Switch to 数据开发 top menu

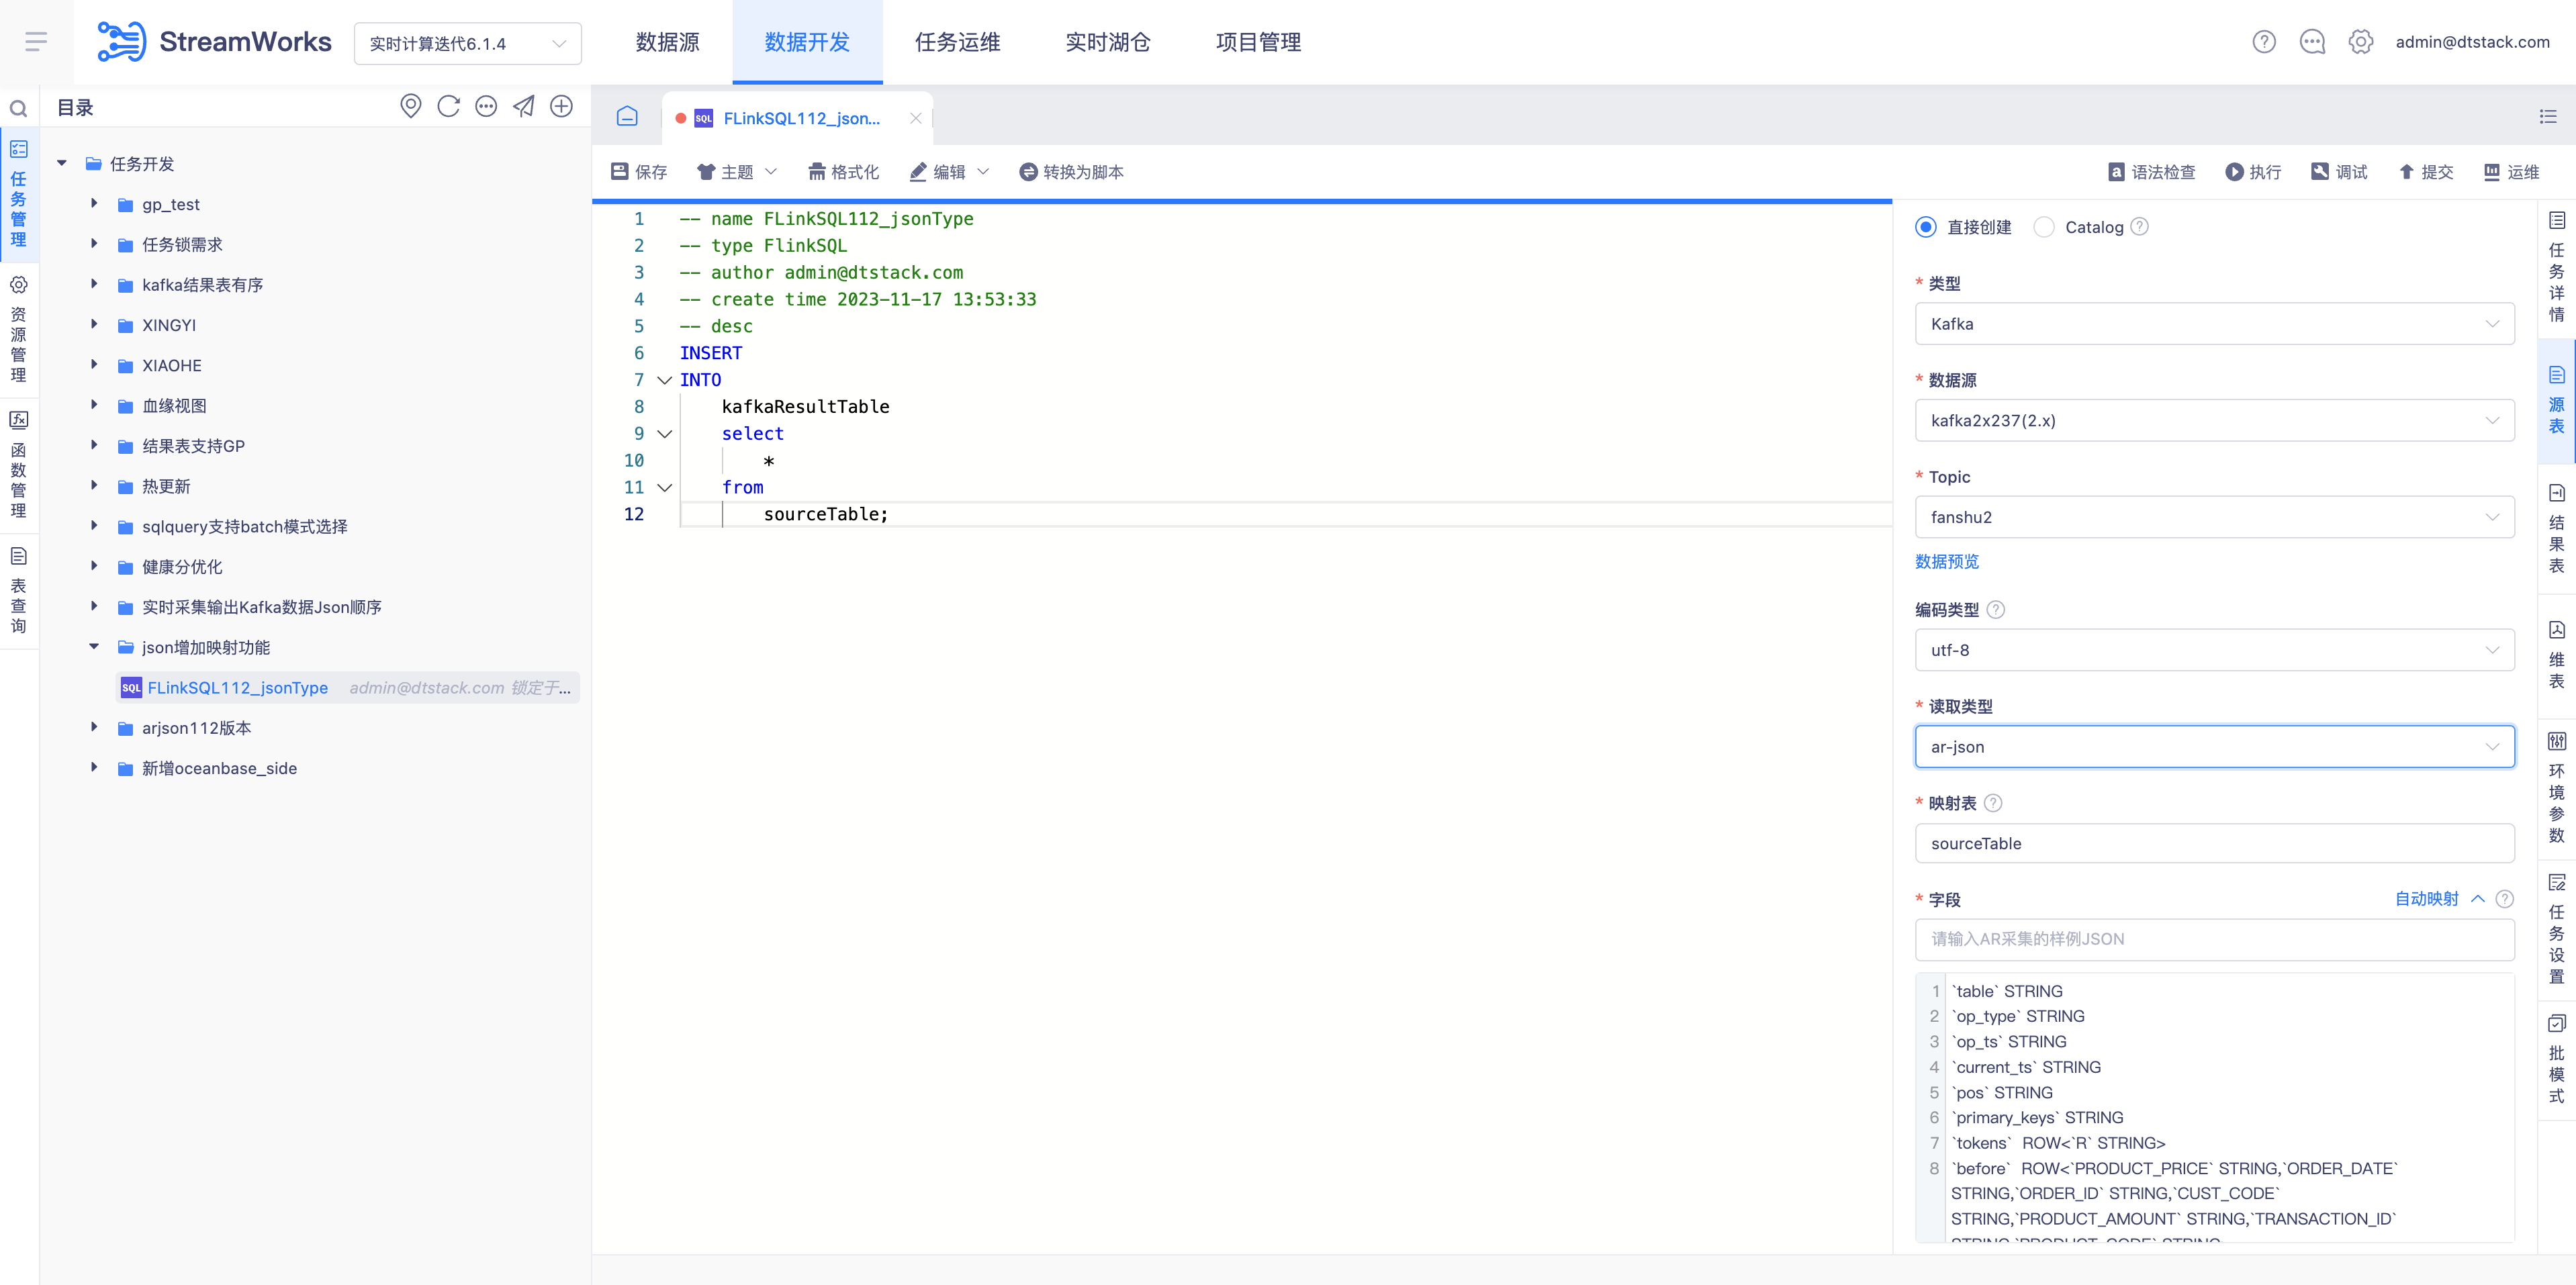click(x=807, y=42)
